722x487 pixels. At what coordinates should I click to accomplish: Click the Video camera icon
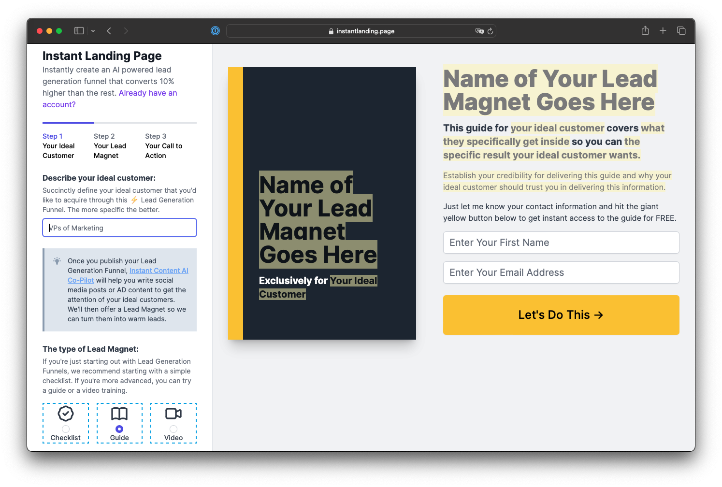coord(173,414)
